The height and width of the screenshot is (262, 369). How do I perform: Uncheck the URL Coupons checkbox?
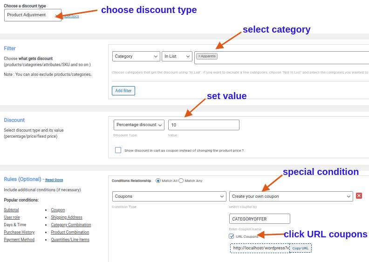point(232,236)
